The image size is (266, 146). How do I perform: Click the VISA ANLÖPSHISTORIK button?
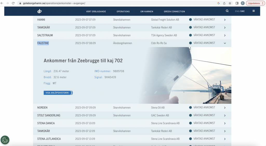click(x=58, y=93)
